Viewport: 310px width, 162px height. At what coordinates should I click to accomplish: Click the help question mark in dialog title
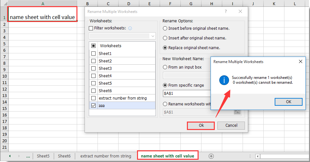(226, 11)
